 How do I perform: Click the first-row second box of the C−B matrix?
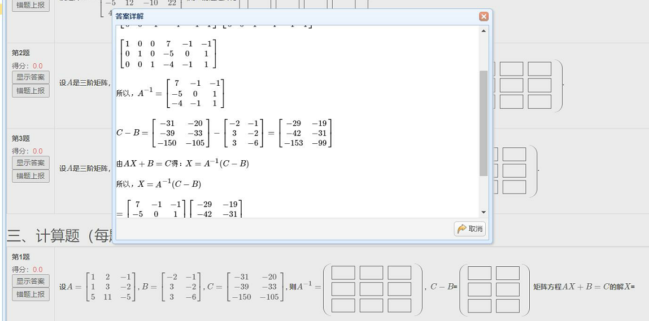click(x=507, y=273)
